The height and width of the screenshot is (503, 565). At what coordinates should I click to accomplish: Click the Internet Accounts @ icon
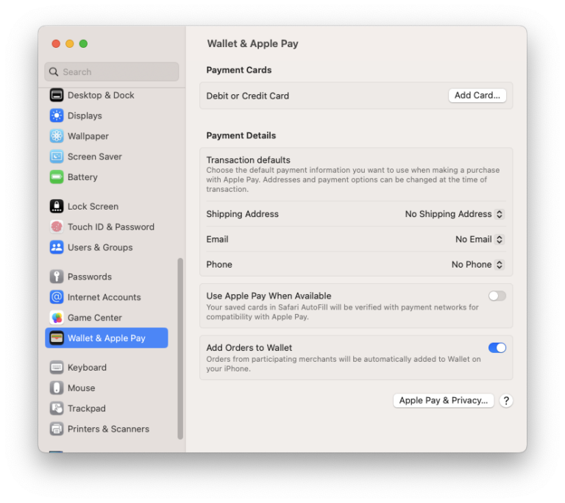57,297
